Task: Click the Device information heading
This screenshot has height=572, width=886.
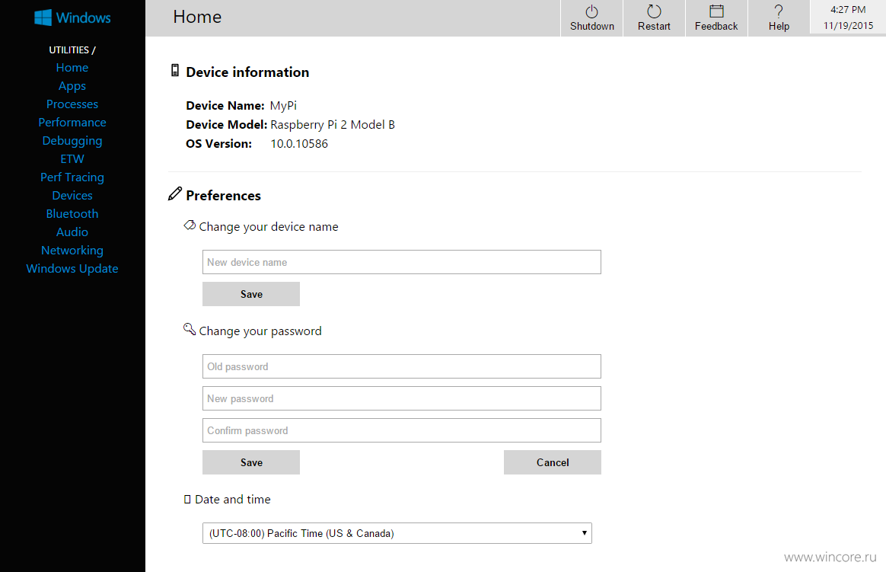Action: pyautogui.click(x=247, y=72)
